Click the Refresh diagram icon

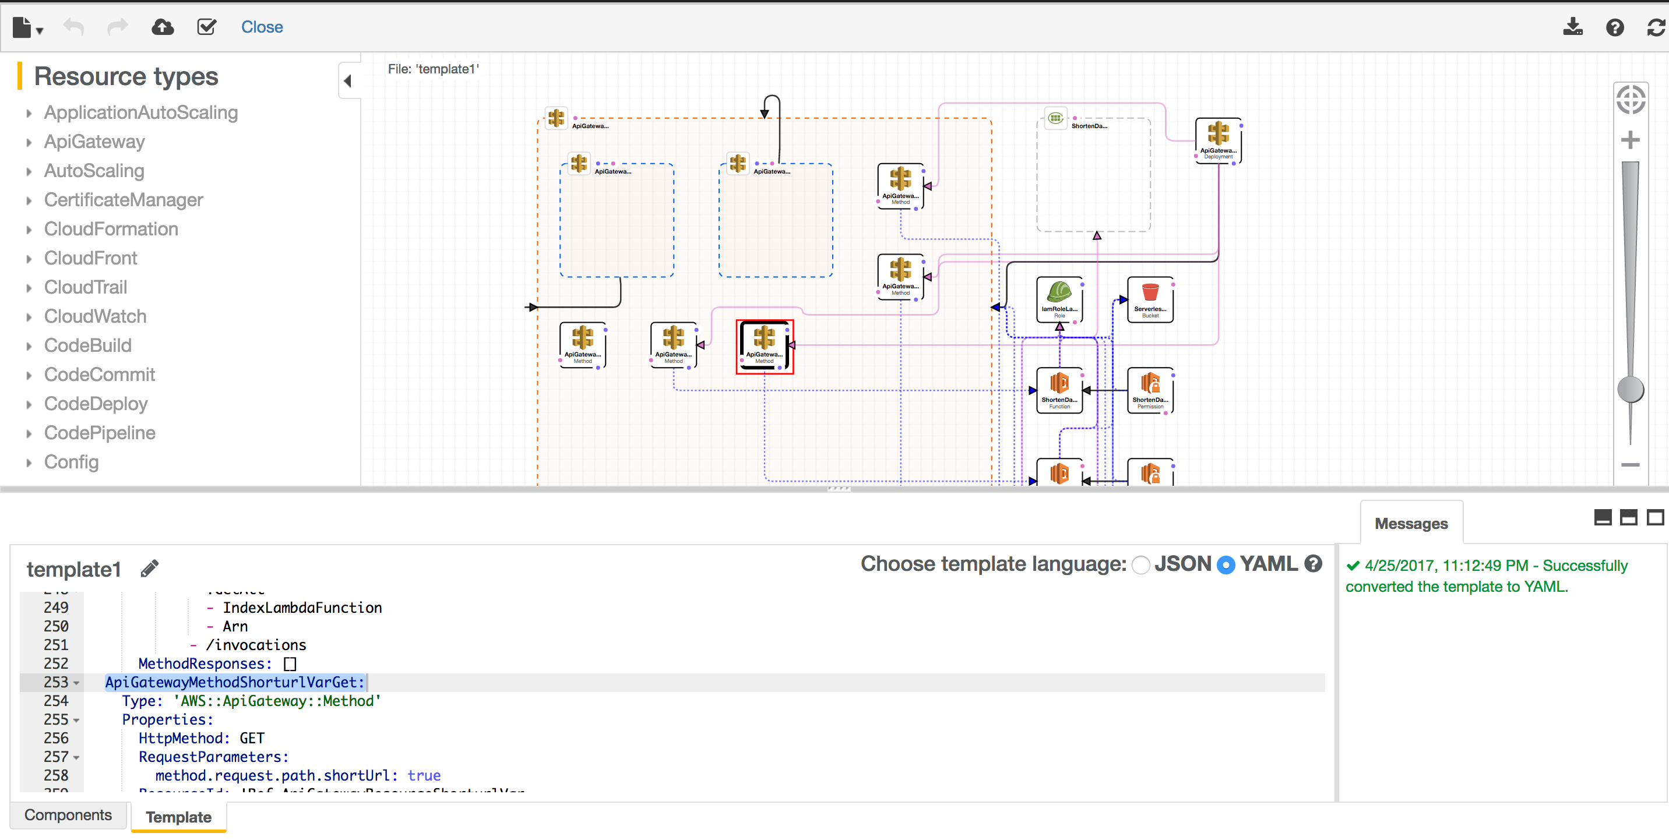[1656, 27]
